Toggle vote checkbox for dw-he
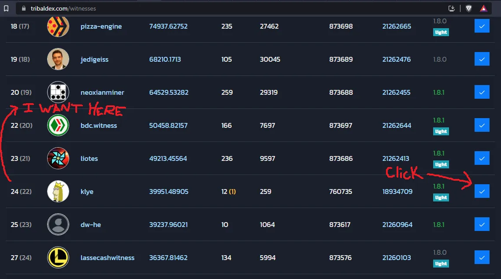The width and height of the screenshot is (501, 279). 482,224
